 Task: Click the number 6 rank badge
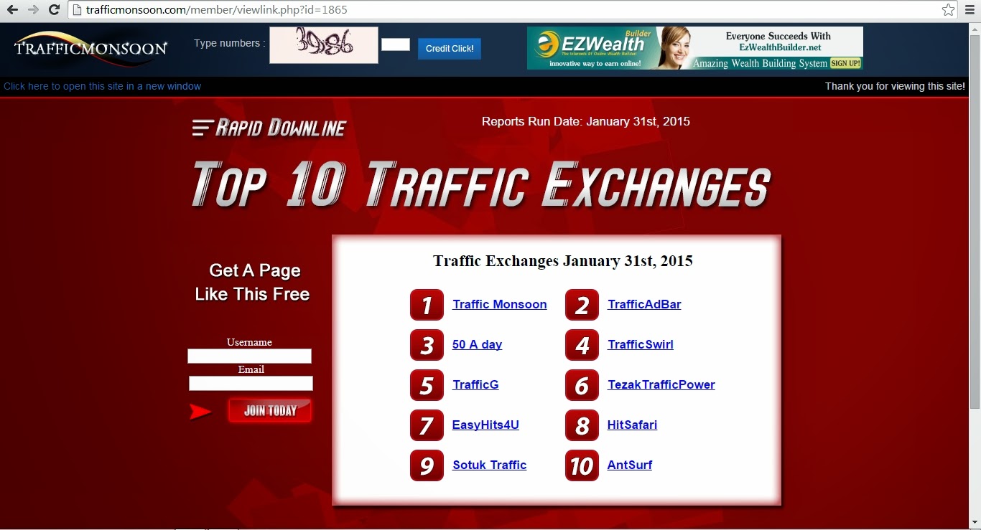point(582,385)
